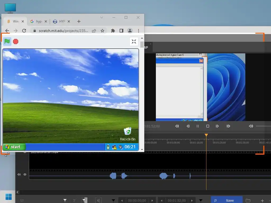Share this page from the address bar
This screenshot has height=203, width=271.
tap(94, 31)
